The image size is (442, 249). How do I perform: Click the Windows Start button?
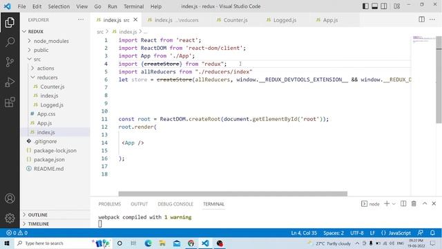pos(7,243)
